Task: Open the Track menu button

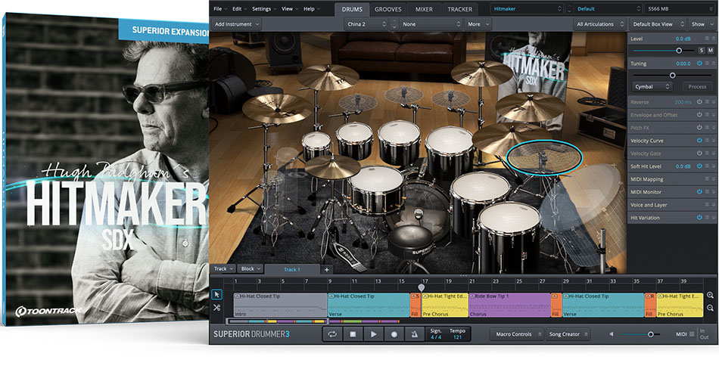Action: [x=223, y=269]
